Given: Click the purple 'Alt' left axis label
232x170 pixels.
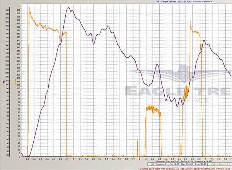Looking at the screenshot, I should [x=4, y=82].
